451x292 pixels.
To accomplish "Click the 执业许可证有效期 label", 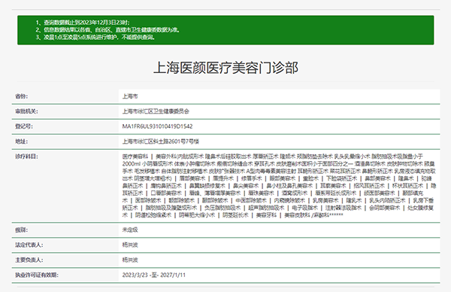I will pos(37,275).
